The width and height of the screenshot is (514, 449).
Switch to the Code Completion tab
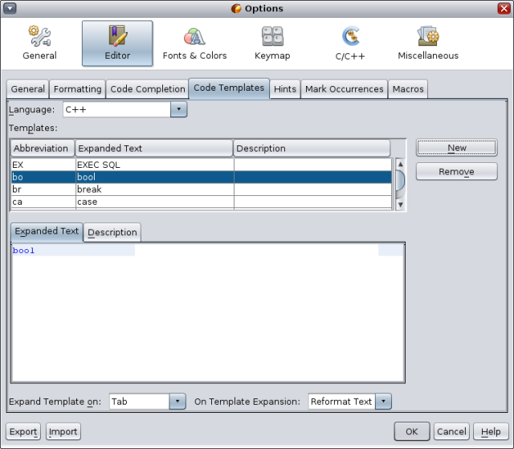point(148,89)
